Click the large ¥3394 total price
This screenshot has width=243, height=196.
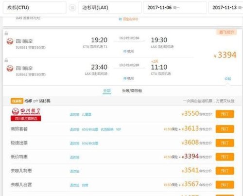coord(225,55)
